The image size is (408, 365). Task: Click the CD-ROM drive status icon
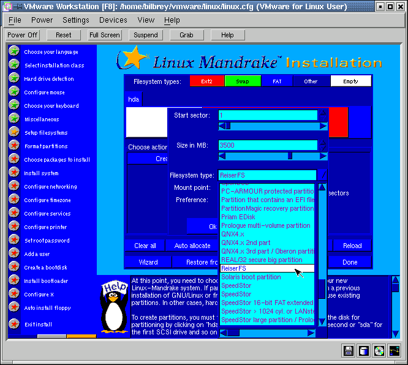coord(379,351)
